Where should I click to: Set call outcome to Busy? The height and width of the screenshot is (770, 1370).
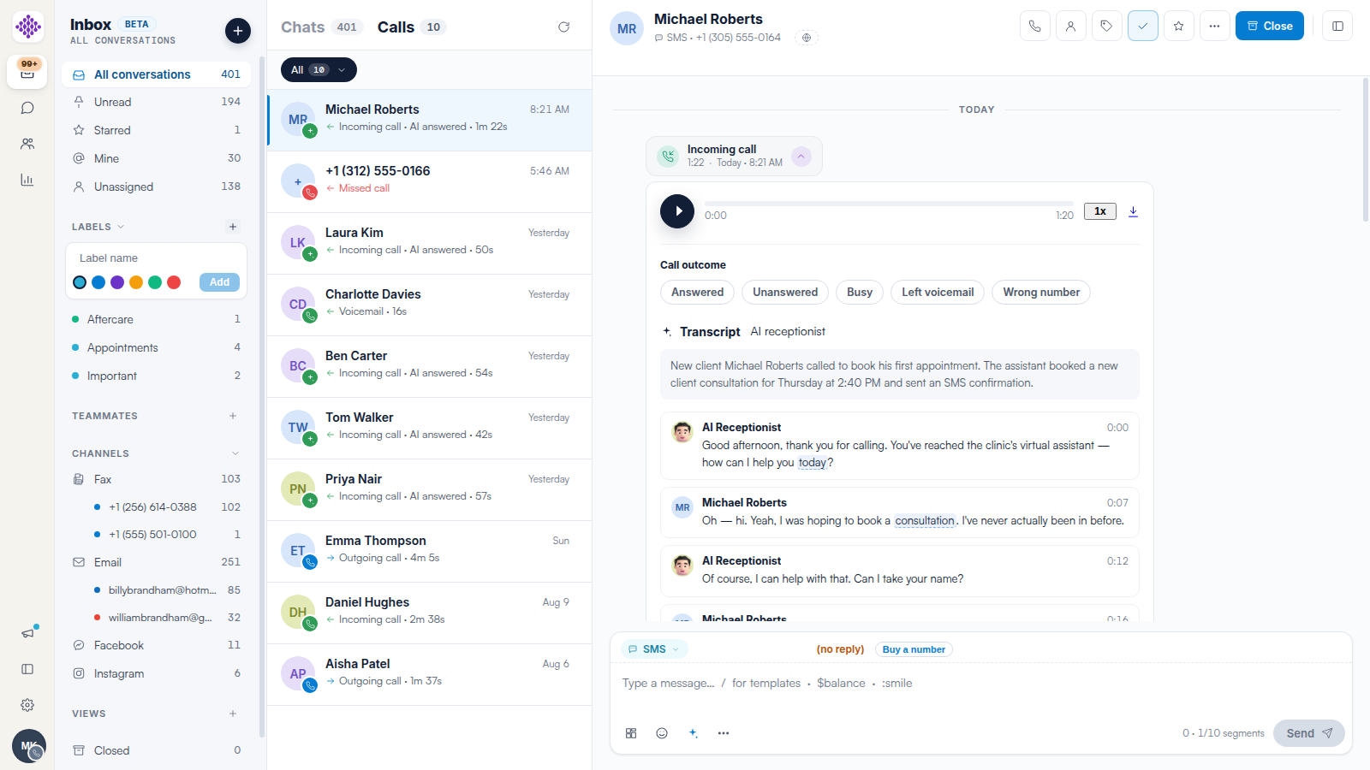click(860, 293)
